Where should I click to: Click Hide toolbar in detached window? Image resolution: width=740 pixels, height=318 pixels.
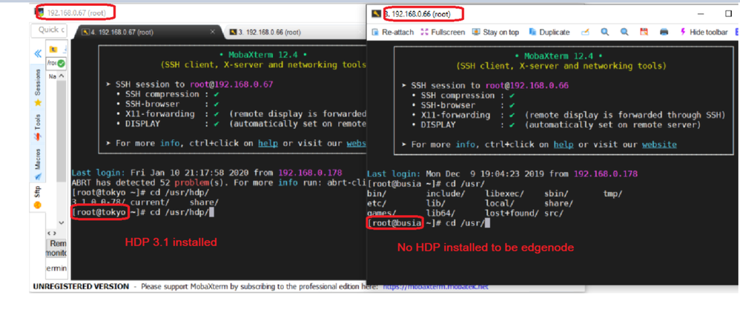coord(703,32)
